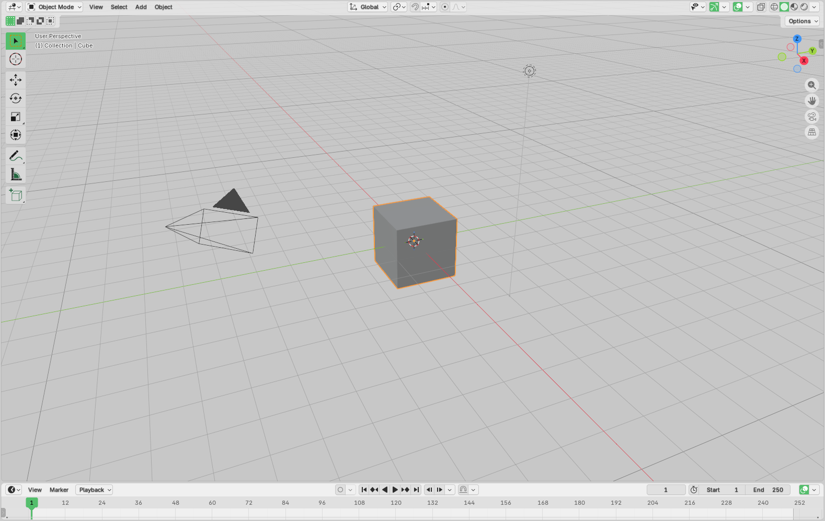Jump to the first frame

tap(364, 490)
